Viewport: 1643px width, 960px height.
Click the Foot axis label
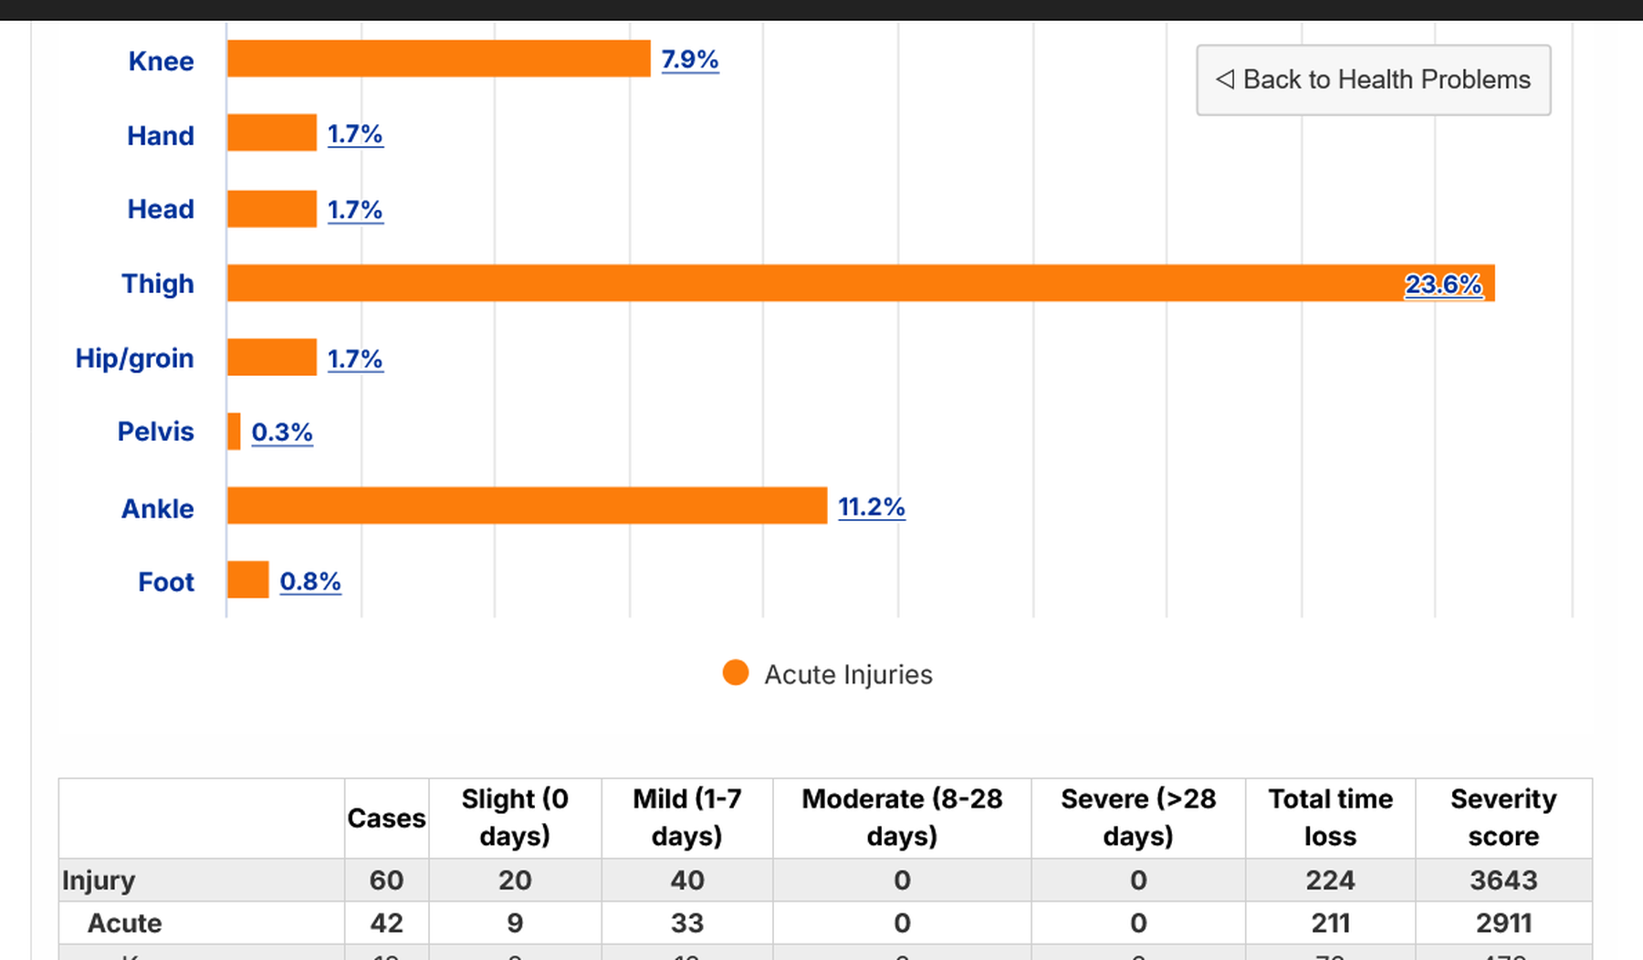click(x=166, y=581)
